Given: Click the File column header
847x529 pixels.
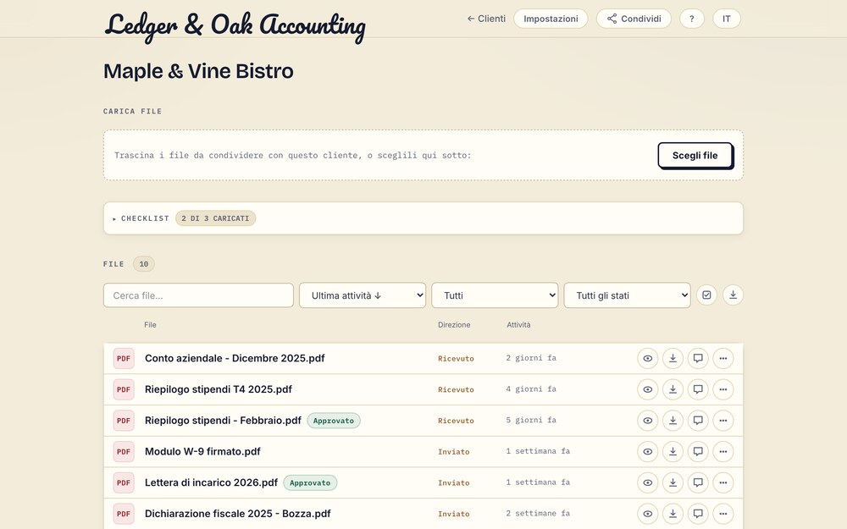Looking at the screenshot, I should pos(150,325).
